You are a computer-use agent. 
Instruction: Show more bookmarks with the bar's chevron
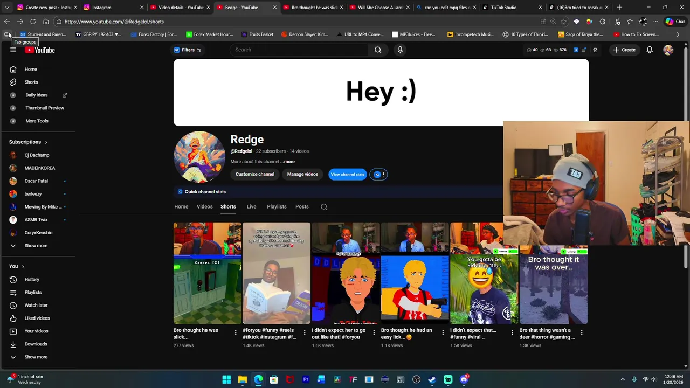click(678, 34)
